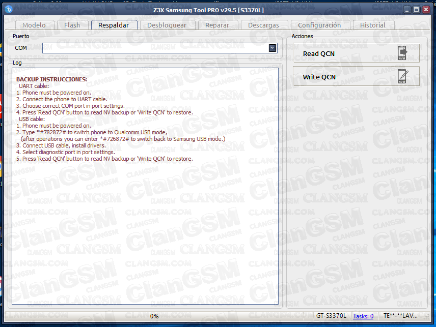
Task: Switch to the Configuración tab
Action: [319, 25]
